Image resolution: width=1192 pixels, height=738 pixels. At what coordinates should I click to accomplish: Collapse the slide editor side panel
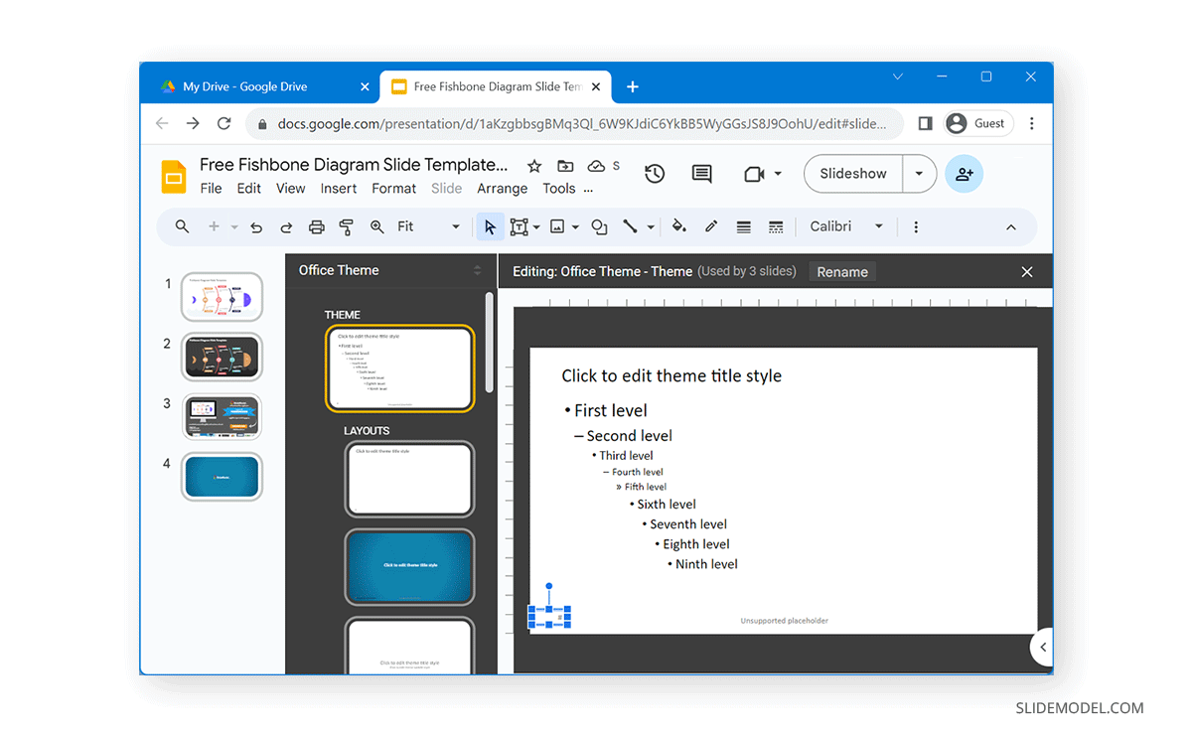click(1041, 647)
